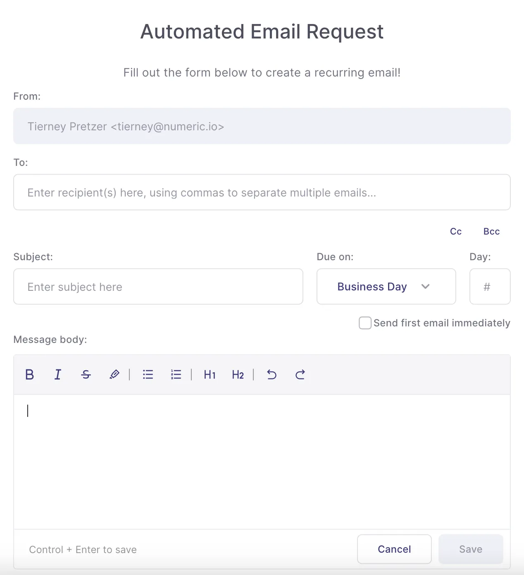Add a Bcc recipient field
Screen dimensions: 524x575
click(x=491, y=231)
